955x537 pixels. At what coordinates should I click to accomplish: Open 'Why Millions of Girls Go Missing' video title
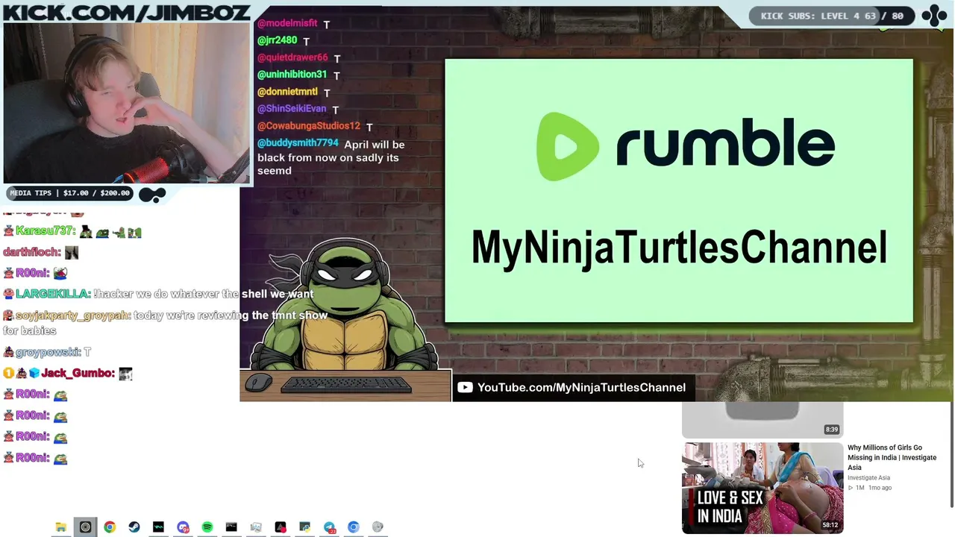[x=892, y=457]
